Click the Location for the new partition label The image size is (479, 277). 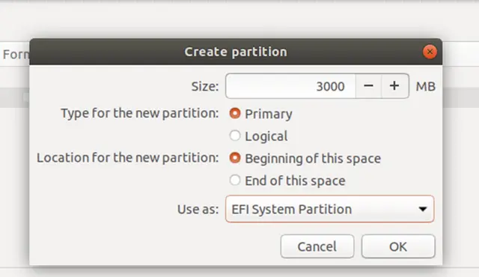click(x=128, y=158)
